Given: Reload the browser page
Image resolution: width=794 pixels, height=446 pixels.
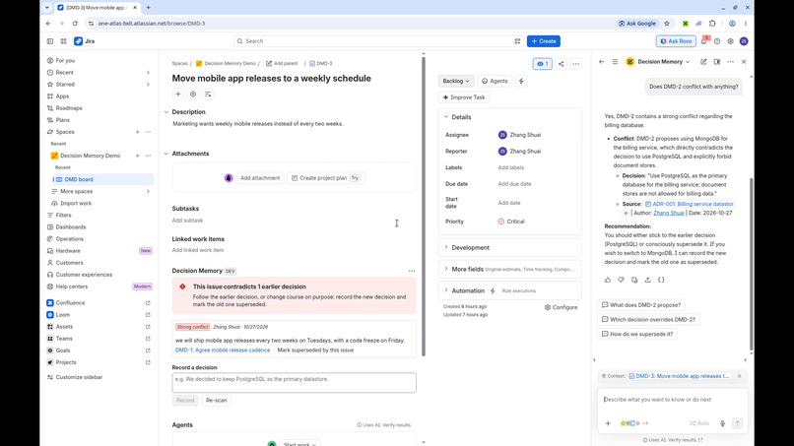Looking at the screenshot, I should (x=75, y=24).
